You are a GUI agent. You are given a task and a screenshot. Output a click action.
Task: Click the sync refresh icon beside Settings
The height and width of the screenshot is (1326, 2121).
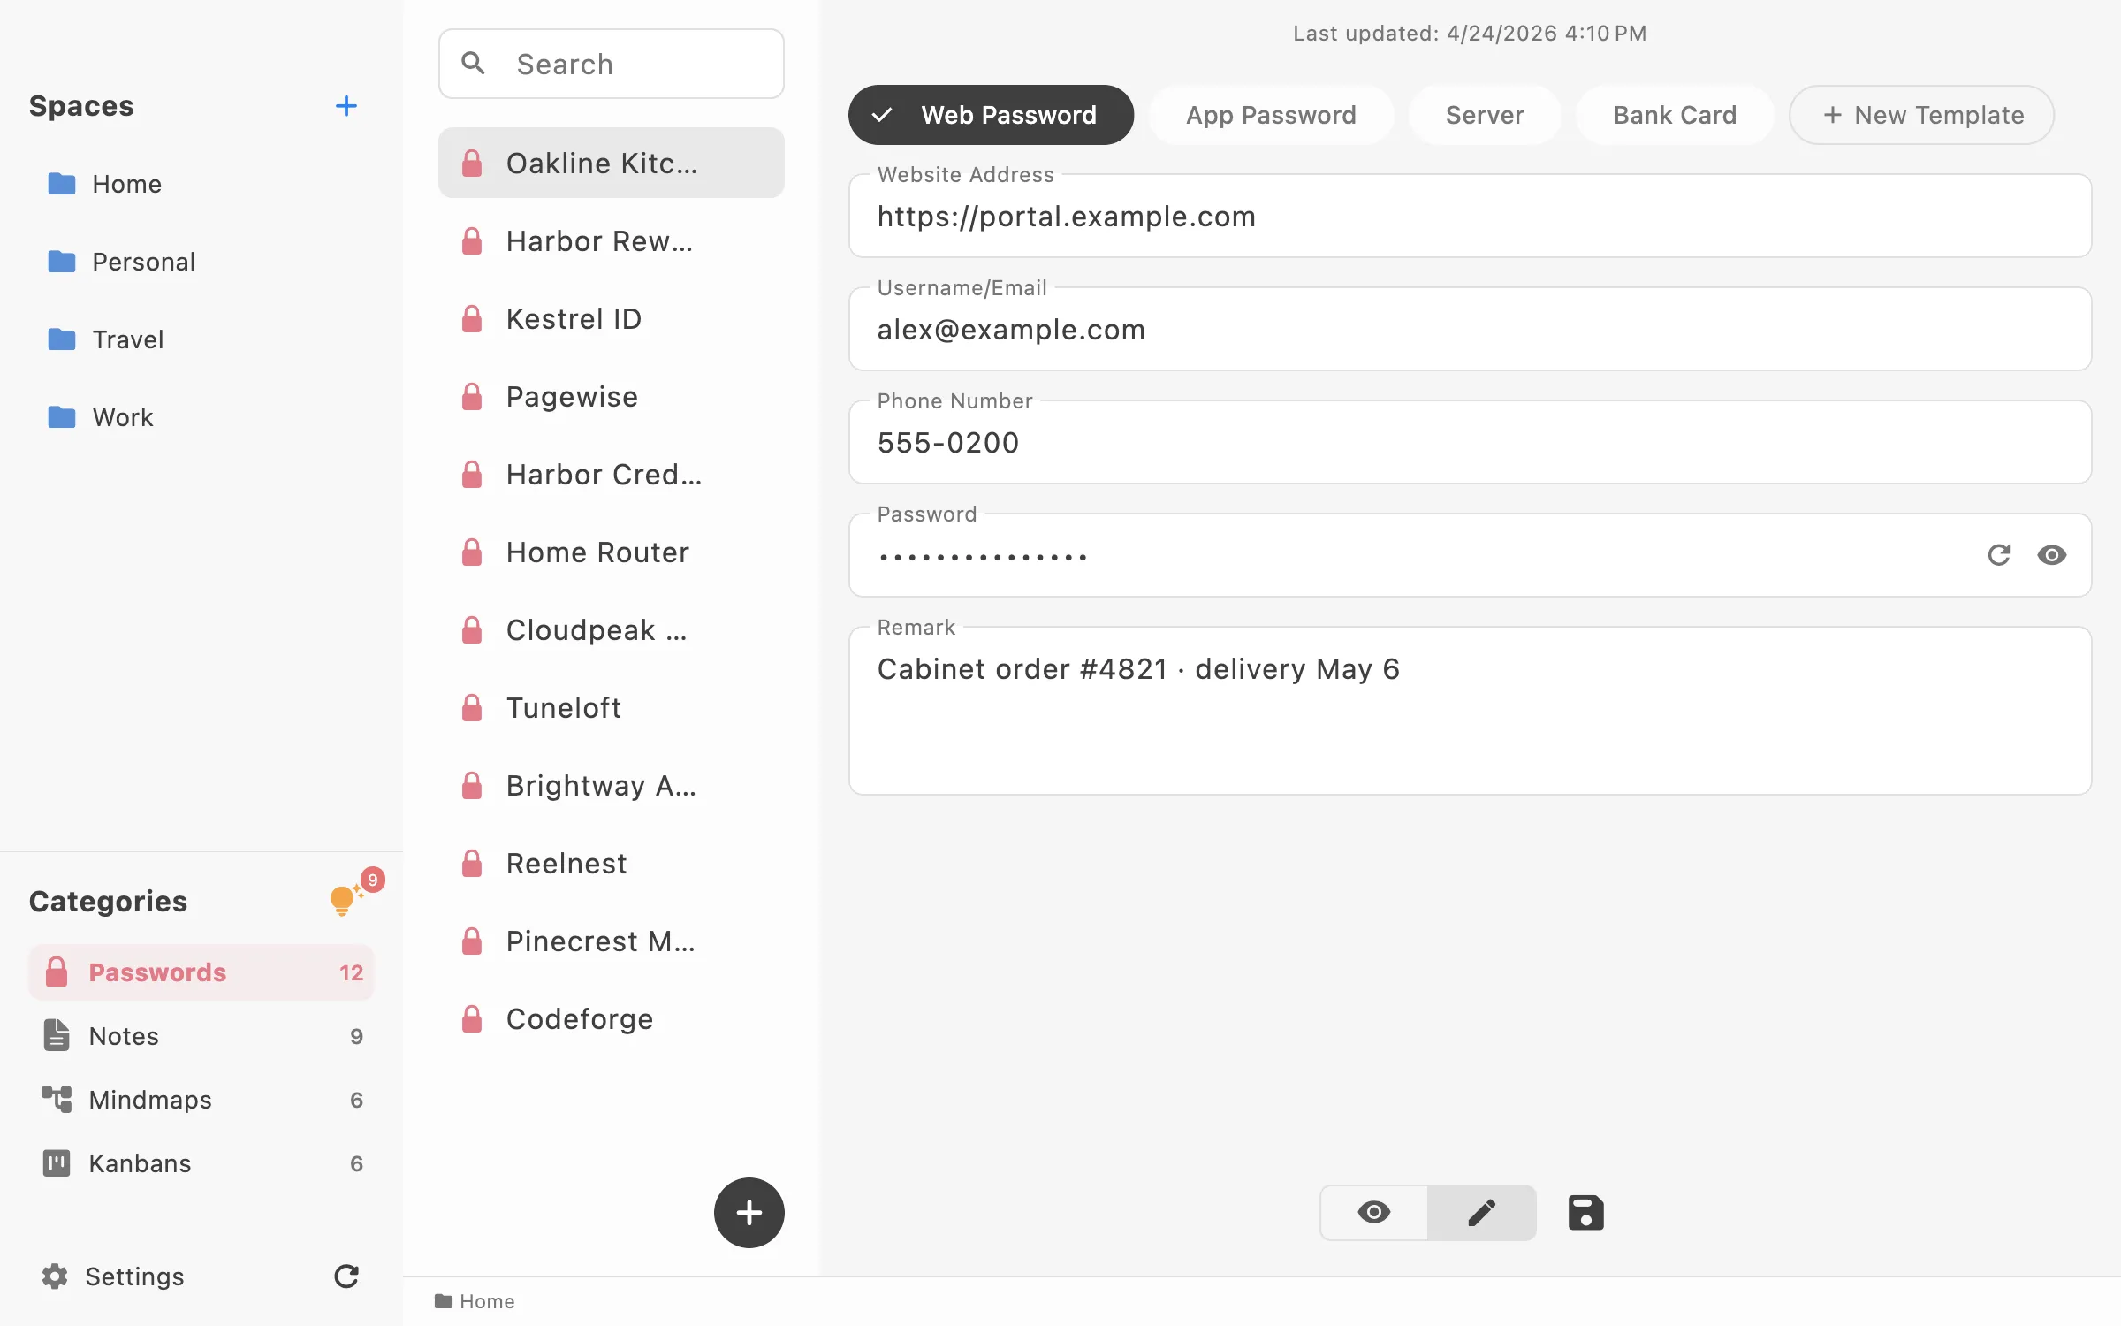(x=346, y=1276)
